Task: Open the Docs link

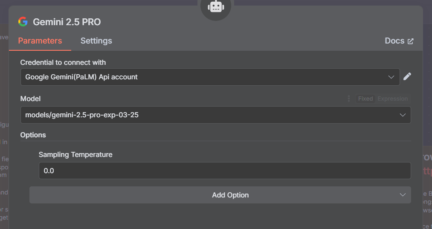Action: 394,41
